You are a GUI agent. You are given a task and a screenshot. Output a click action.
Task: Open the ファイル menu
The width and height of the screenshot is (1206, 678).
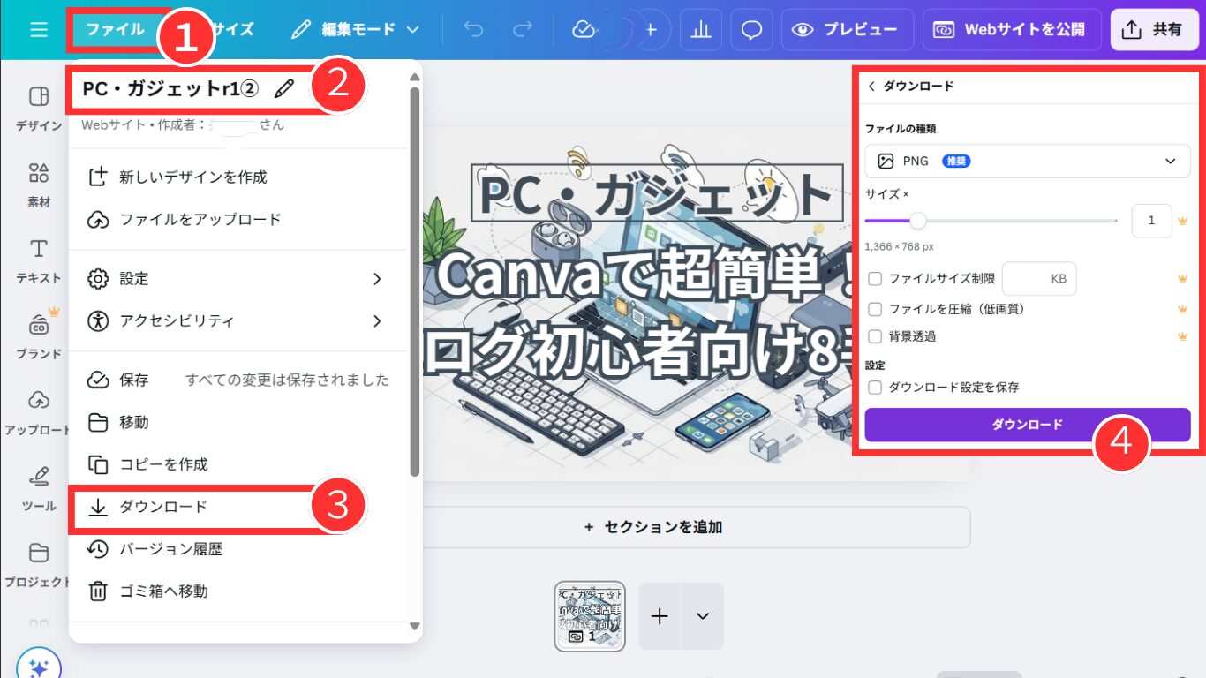click(115, 29)
